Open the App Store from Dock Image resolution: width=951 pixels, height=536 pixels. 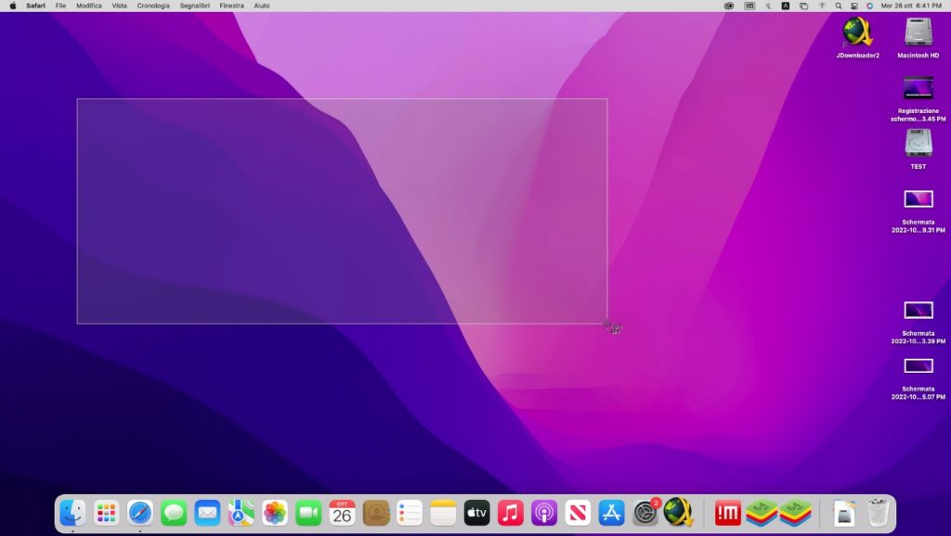click(611, 512)
